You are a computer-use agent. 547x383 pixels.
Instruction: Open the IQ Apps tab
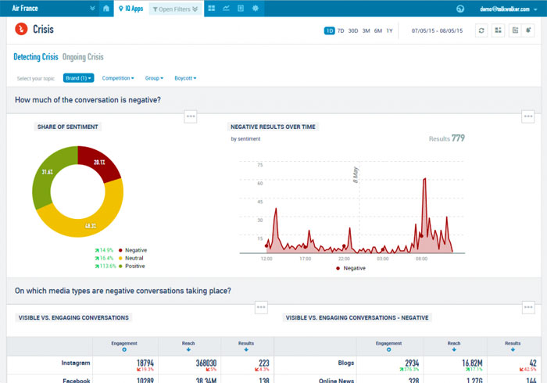click(x=130, y=9)
